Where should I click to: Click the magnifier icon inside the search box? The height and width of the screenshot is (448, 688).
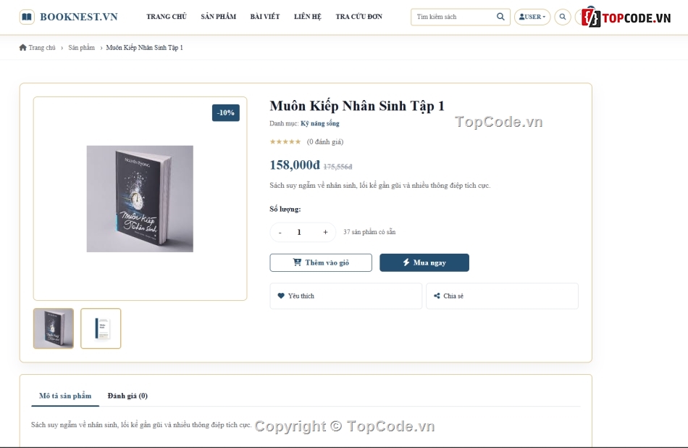500,17
